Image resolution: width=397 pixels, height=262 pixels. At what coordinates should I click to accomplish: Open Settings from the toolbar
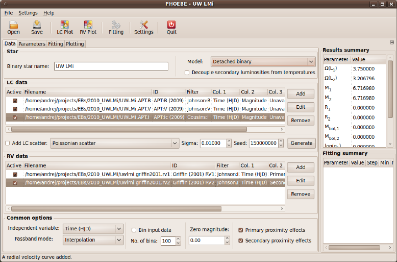pos(143,27)
